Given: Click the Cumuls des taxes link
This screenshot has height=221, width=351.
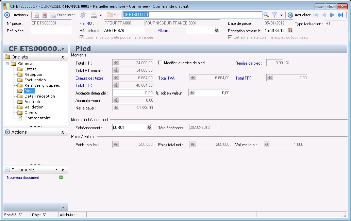Looking at the screenshot, I should pyautogui.click(x=90, y=78).
